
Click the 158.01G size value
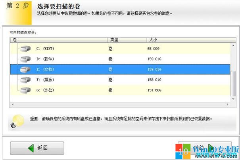click(154, 80)
